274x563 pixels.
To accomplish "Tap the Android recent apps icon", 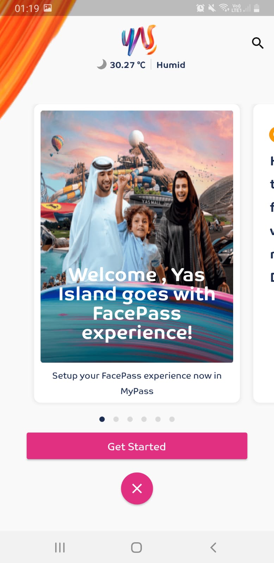I will tap(60, 548).
